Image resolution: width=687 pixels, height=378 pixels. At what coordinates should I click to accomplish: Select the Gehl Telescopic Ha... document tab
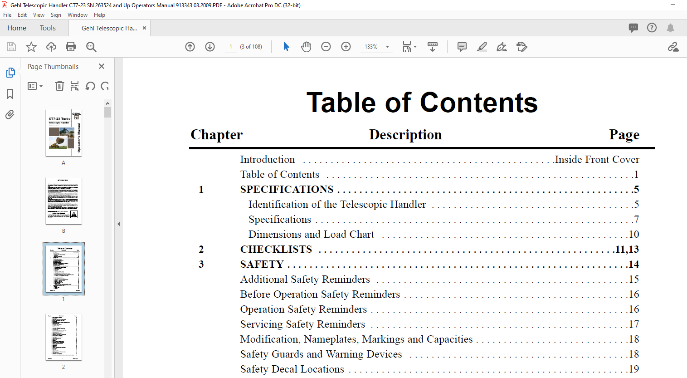[x=109, y=28]
